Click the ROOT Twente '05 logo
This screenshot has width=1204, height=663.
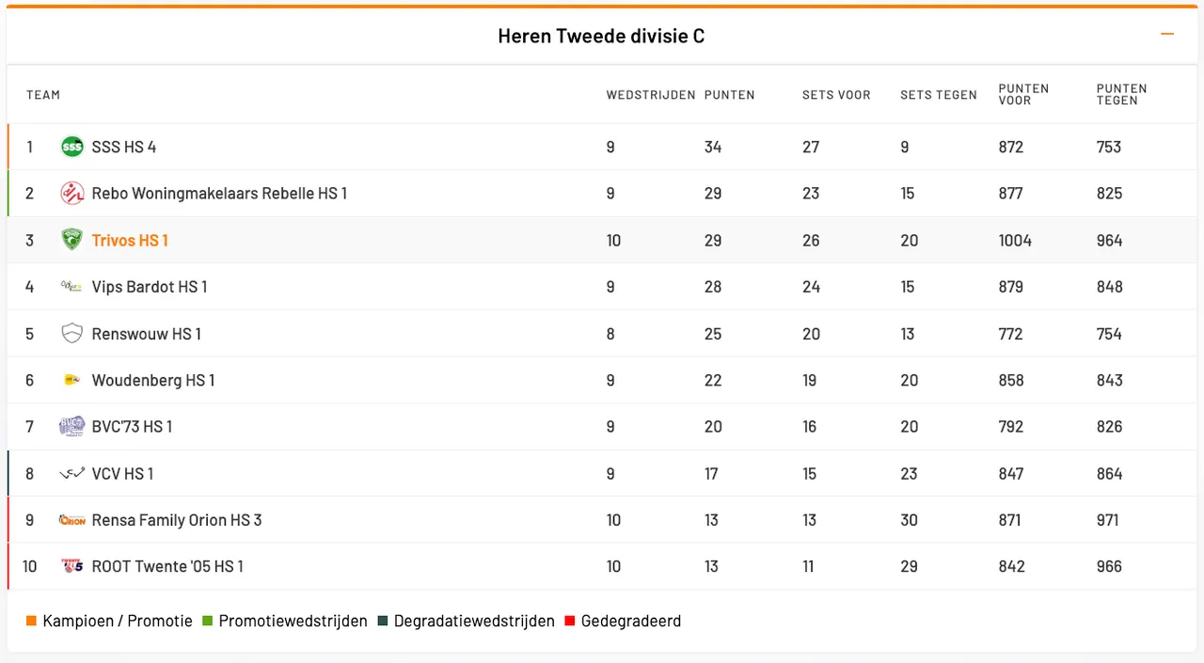coord(72,567)
